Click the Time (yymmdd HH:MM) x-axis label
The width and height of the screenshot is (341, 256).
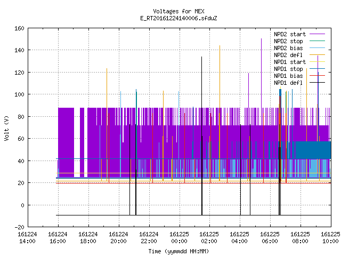(x=178, y=251)
